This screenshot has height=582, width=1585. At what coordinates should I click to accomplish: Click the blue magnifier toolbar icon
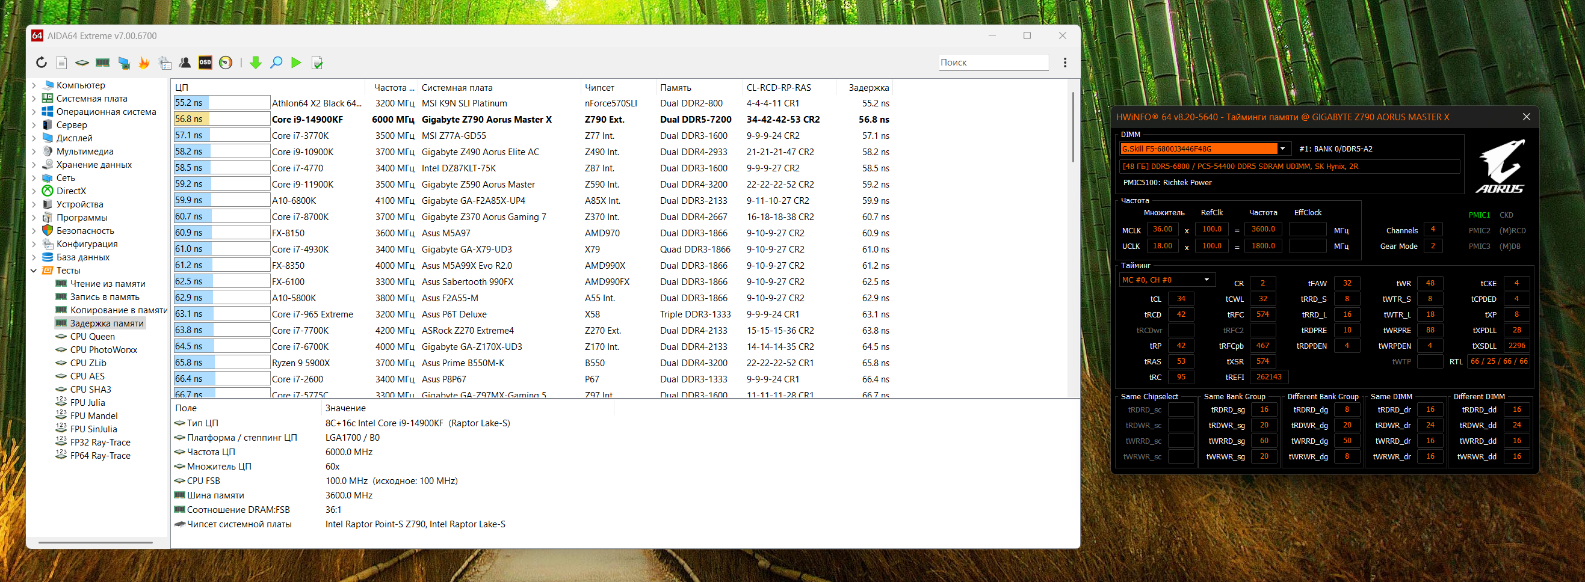click(x=276, y=62)
